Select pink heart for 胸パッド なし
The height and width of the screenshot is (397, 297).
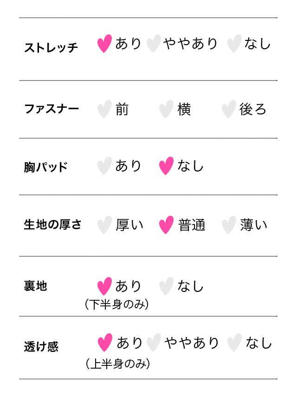coord(166,166)
